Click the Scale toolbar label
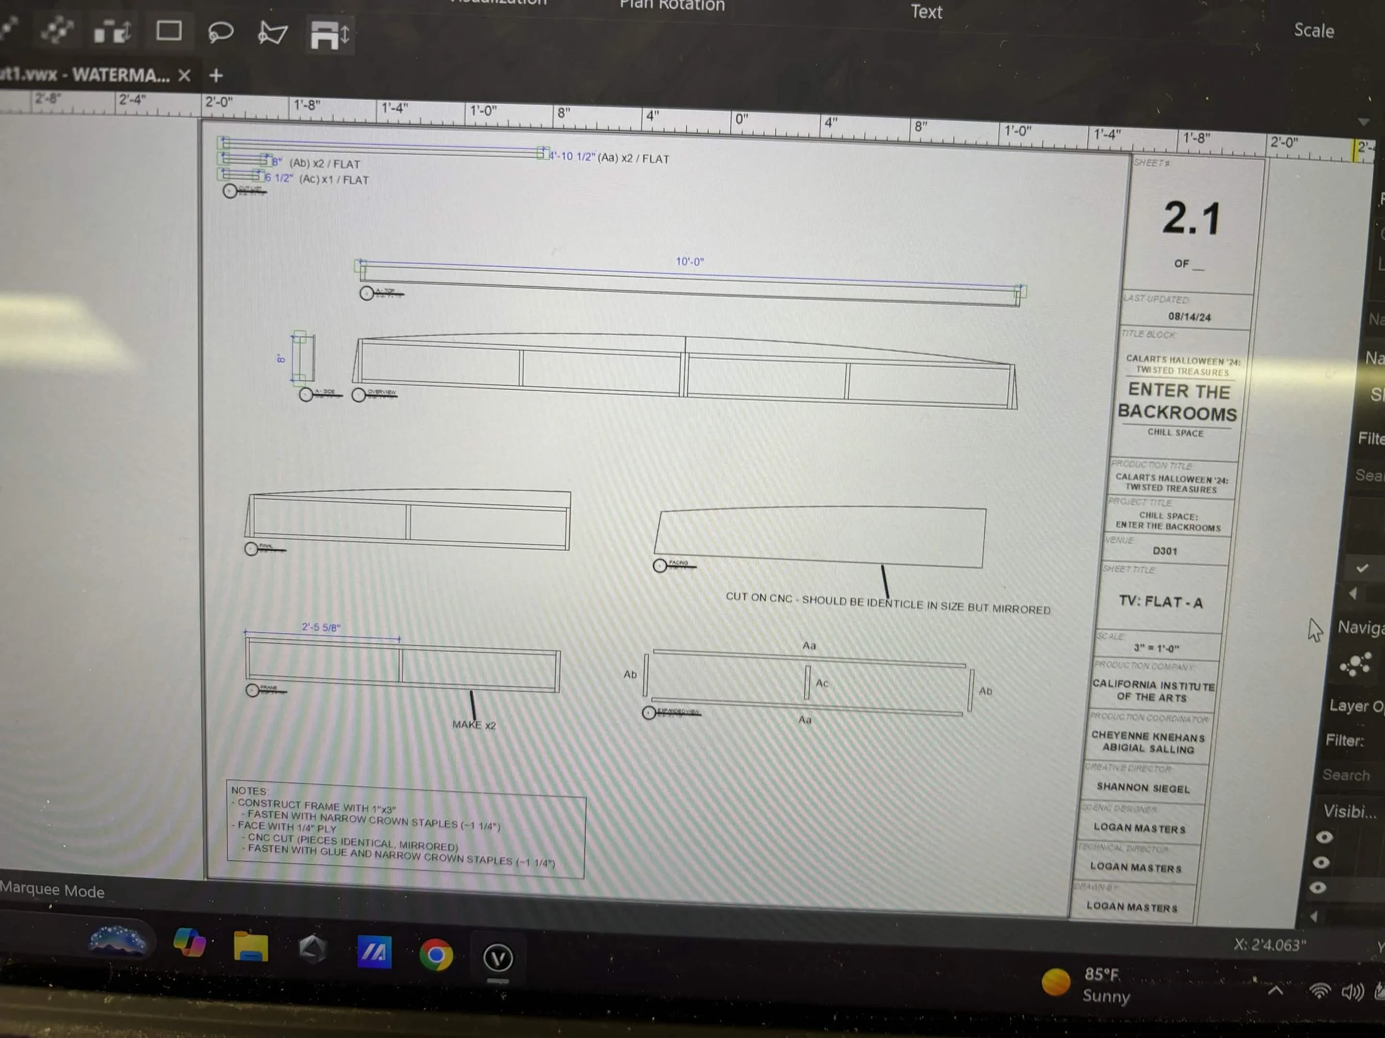 [1314, 30]
